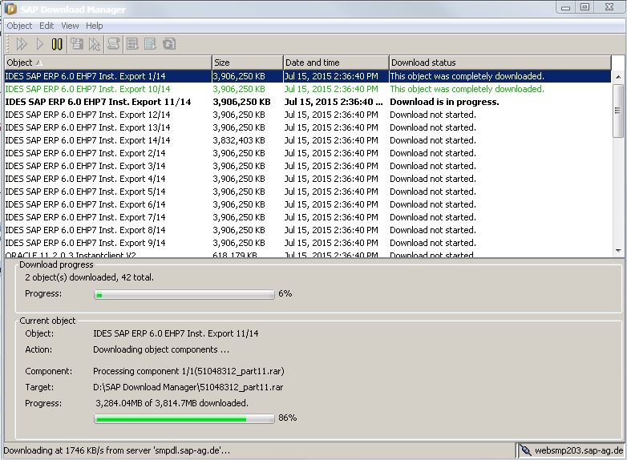Click the list scrollbar down arrow
The width and height of the screenshot is (627, 460).
click(618, 251)
